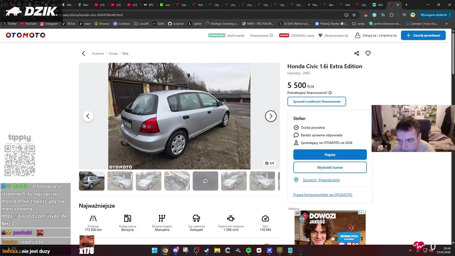Open TikTok bookmark

click(68, 24)
